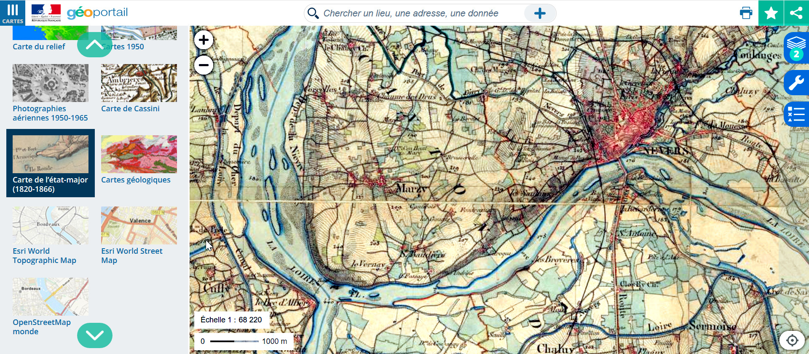809x354 pixels.
Task: Zoom out of the map
Action: 204,65
